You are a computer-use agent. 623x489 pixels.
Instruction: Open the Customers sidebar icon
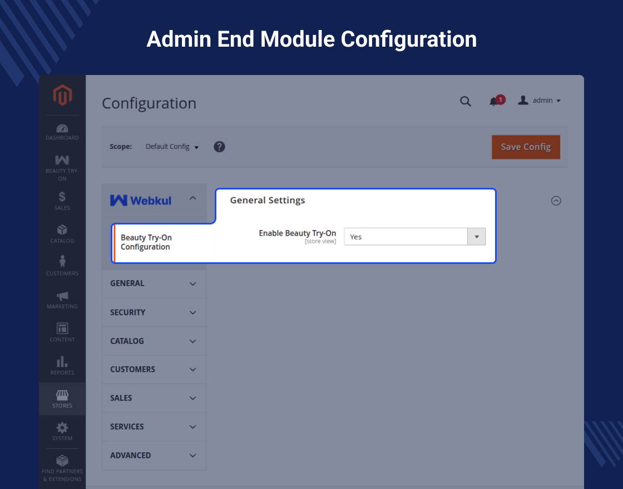tap(62, 266)
